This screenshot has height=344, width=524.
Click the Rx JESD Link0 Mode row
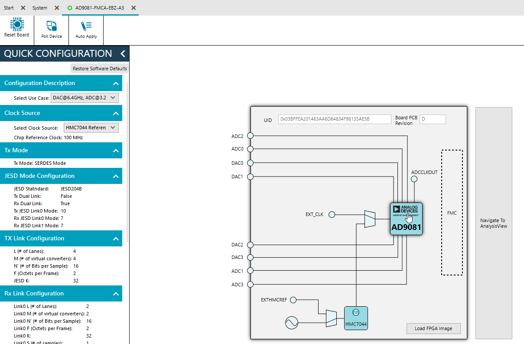click(39, 218)
